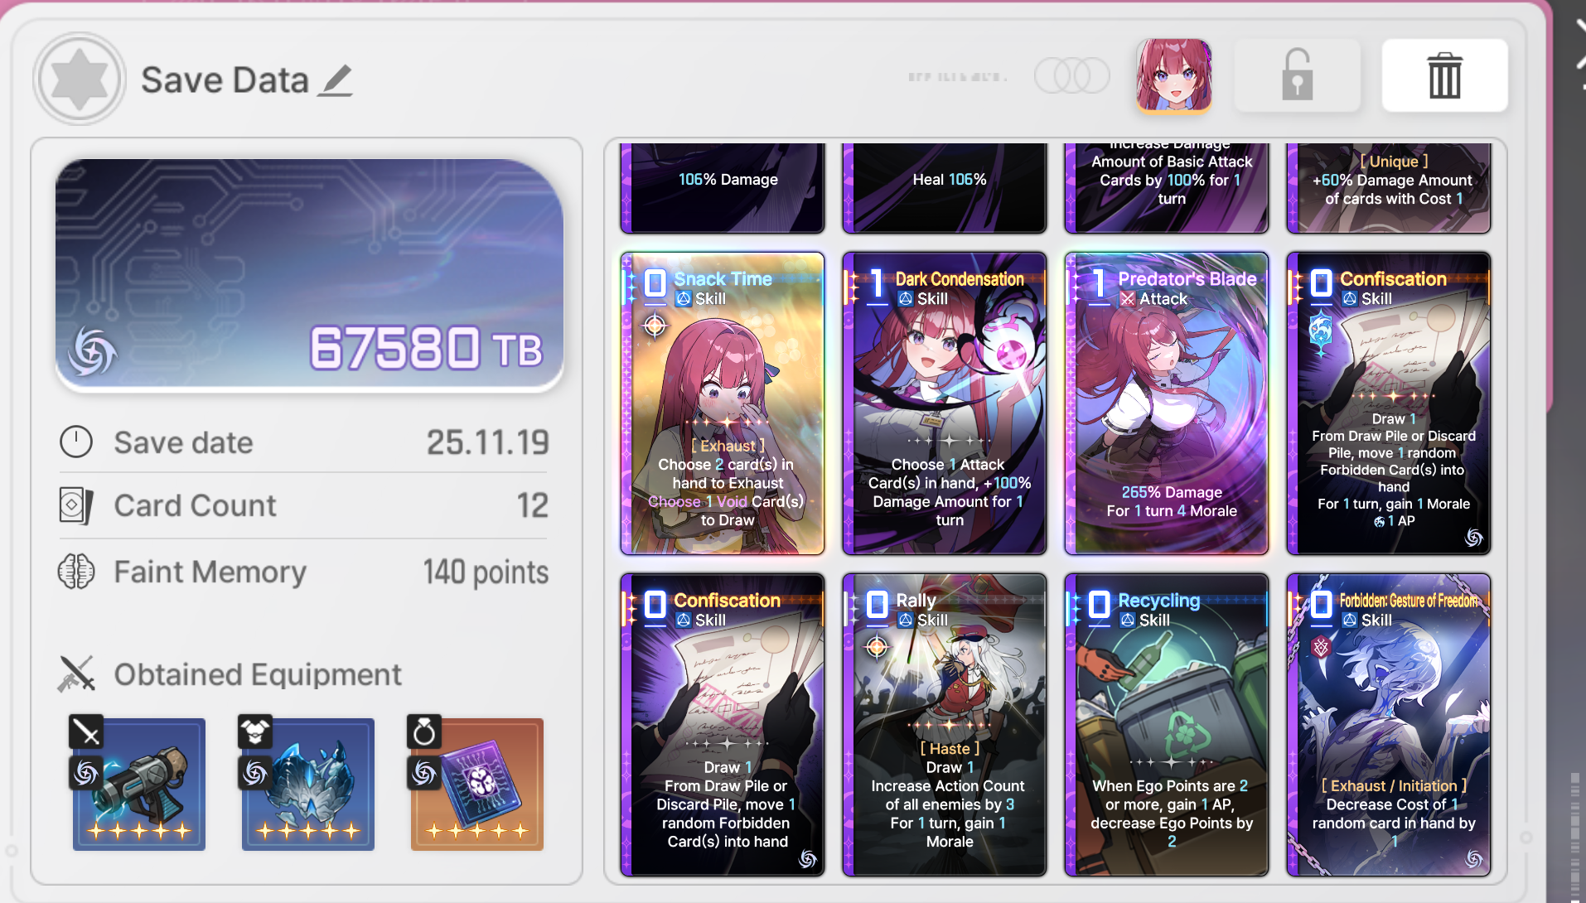Click the 67580 TB data banner
The width and height of the screenshot is (1586, 903).
pyautogui.click(x=309, y=275)
